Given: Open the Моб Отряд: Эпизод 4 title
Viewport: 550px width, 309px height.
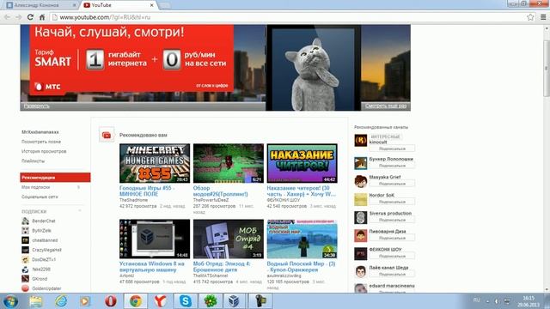Looking at the screenshot, I should click(222, 267).
